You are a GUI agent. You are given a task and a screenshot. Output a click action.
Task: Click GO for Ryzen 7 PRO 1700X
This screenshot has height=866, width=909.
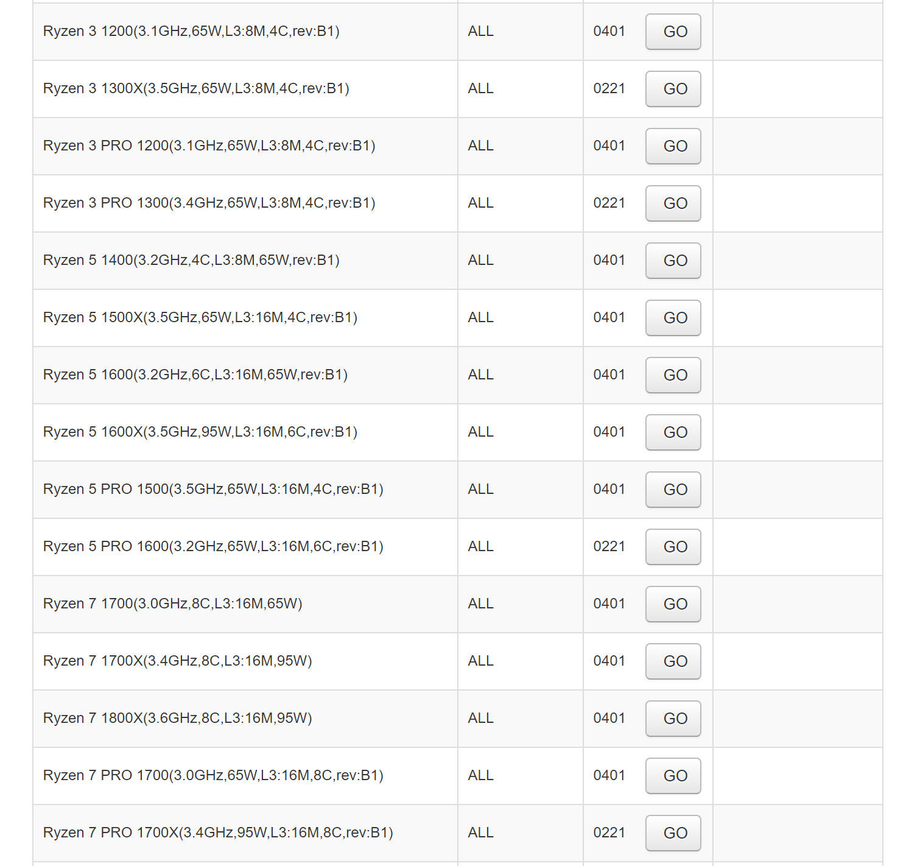673,833
